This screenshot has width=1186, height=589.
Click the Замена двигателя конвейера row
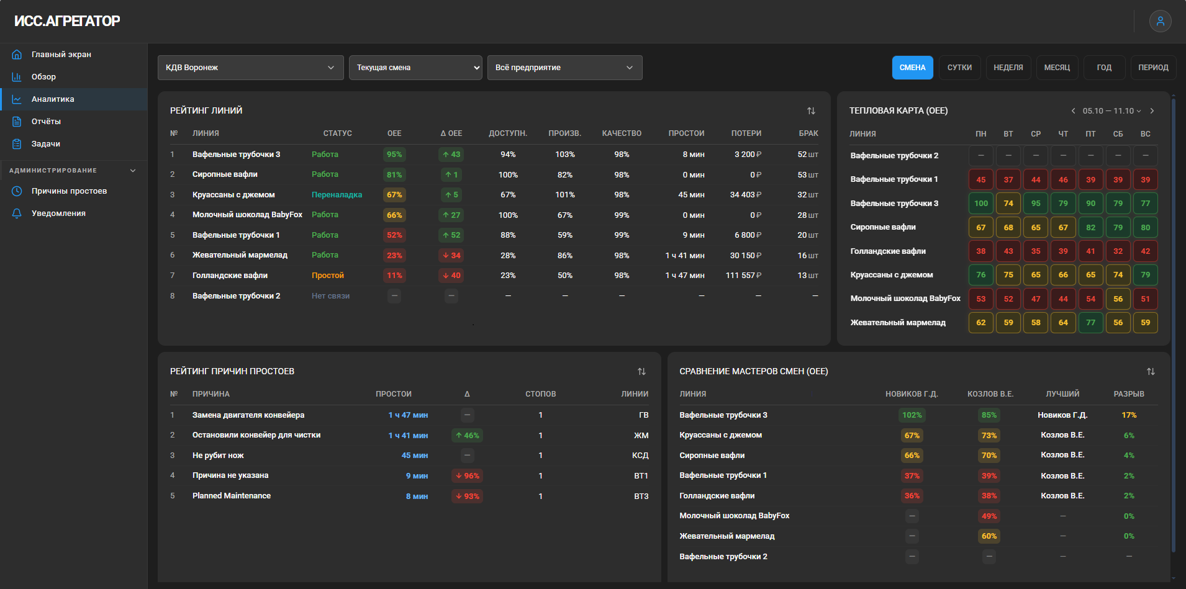click(409, 415)
